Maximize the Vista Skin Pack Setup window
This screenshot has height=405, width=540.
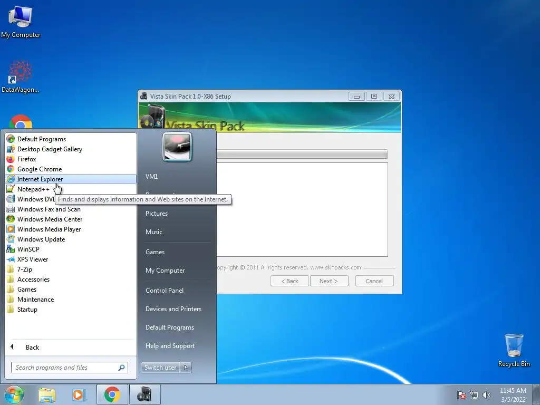(x=374, y=97)
